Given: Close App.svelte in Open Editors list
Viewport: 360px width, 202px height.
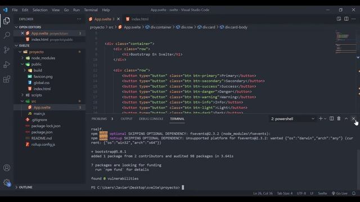Looking at the screenshot, I should coord(22,33).
